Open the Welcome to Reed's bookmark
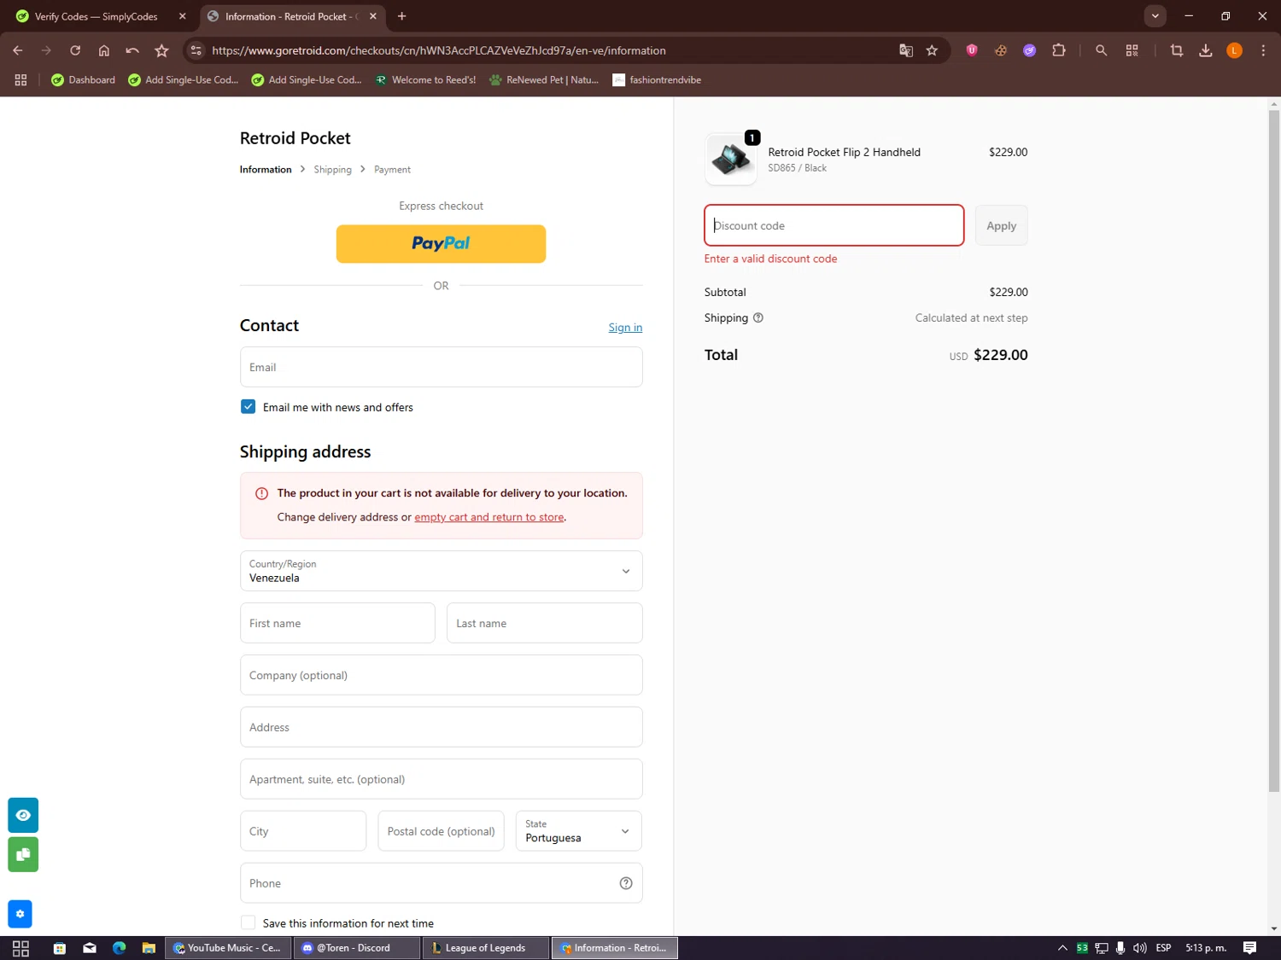Screen dimensions: 1281x960 (x=425, y=79)
